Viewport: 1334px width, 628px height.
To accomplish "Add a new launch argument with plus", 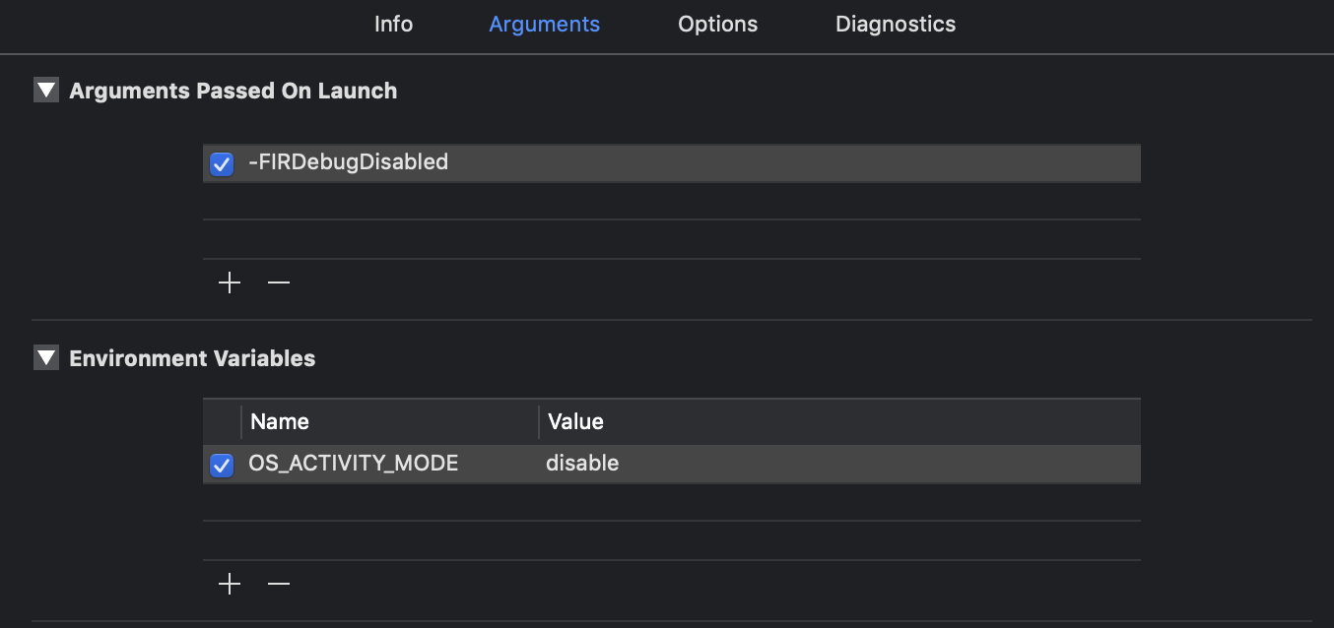I will [x=230, y=283].
